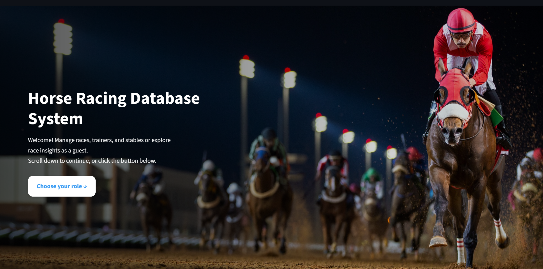Open role selection via the white button

click(x=62, y=186)
